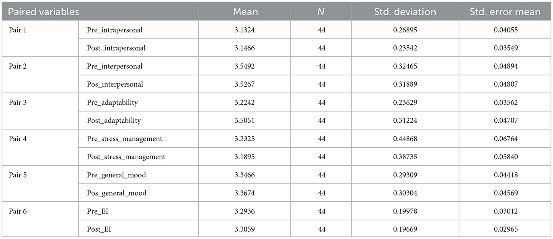Click the Post_adaptability variable cell
Viewport: 553px width, 239px height.
114,120
